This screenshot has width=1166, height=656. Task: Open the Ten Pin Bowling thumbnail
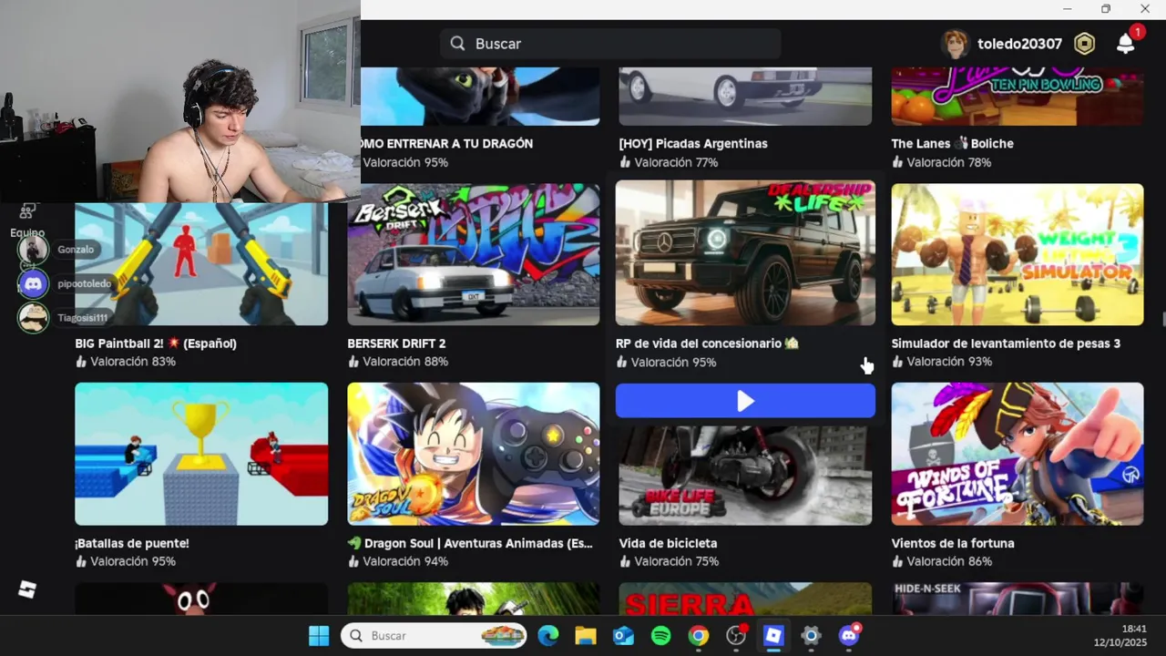click(x=1018, y=96)
